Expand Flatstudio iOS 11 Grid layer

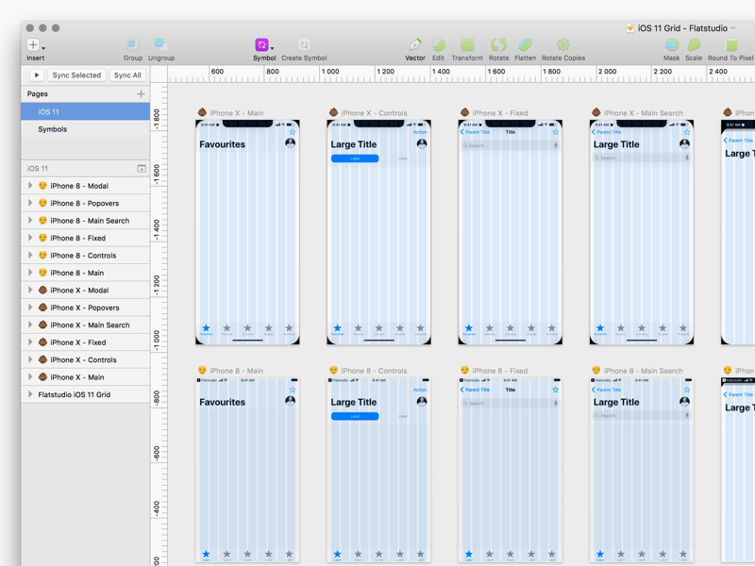(30, 394)
